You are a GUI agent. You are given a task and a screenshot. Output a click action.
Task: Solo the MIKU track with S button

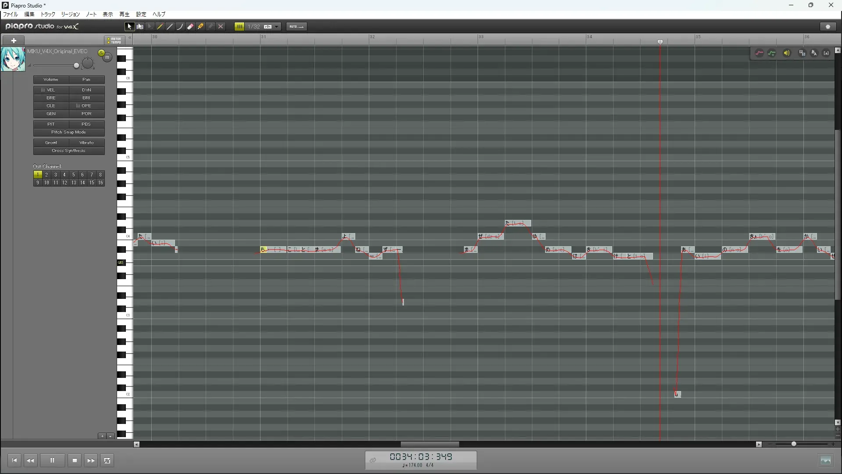(x=101, y=53)
